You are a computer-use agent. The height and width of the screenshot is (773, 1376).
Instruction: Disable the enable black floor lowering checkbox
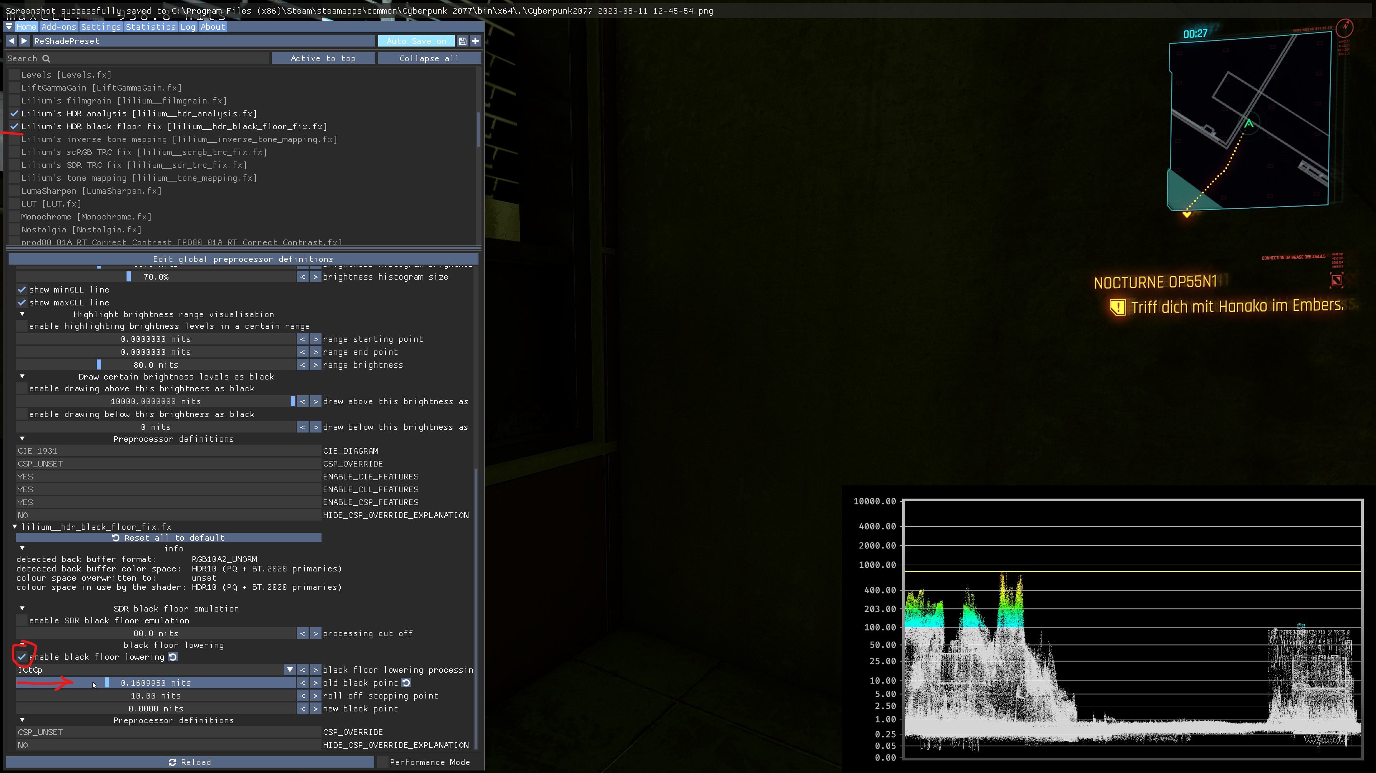pos(22,657)
